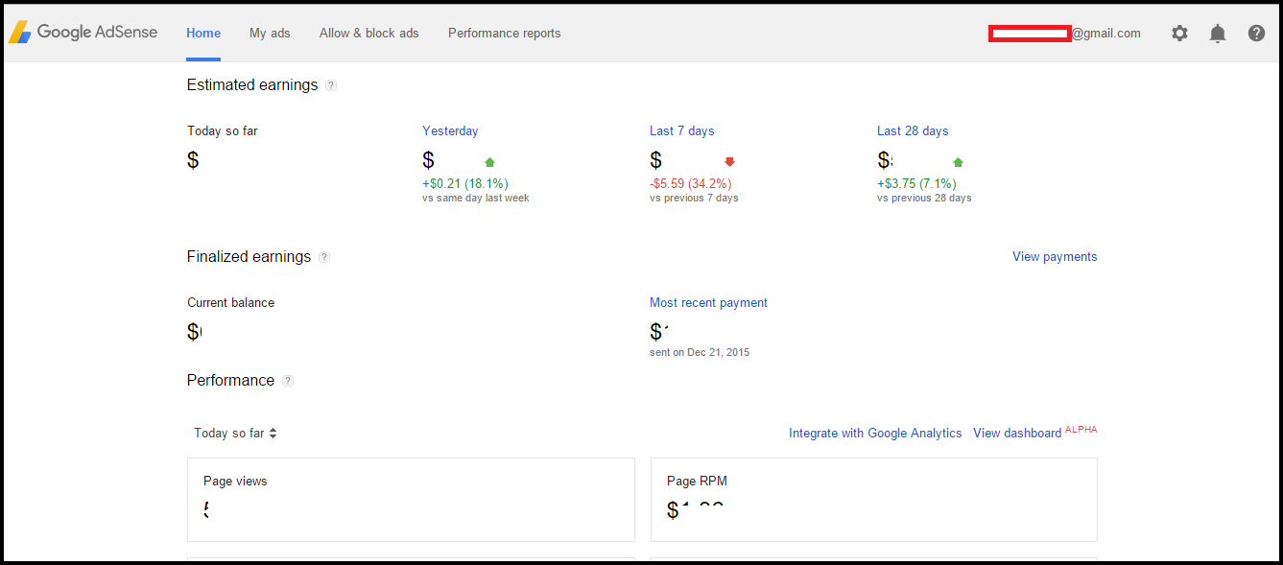Open the Last 28 days earnings link

(x=913, y=130)
